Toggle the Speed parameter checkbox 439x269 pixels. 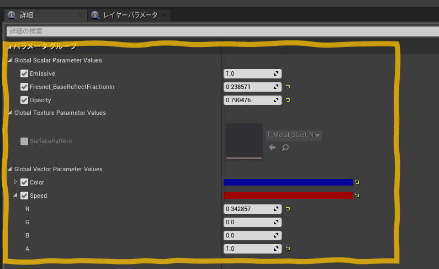[x=24, y=196]
